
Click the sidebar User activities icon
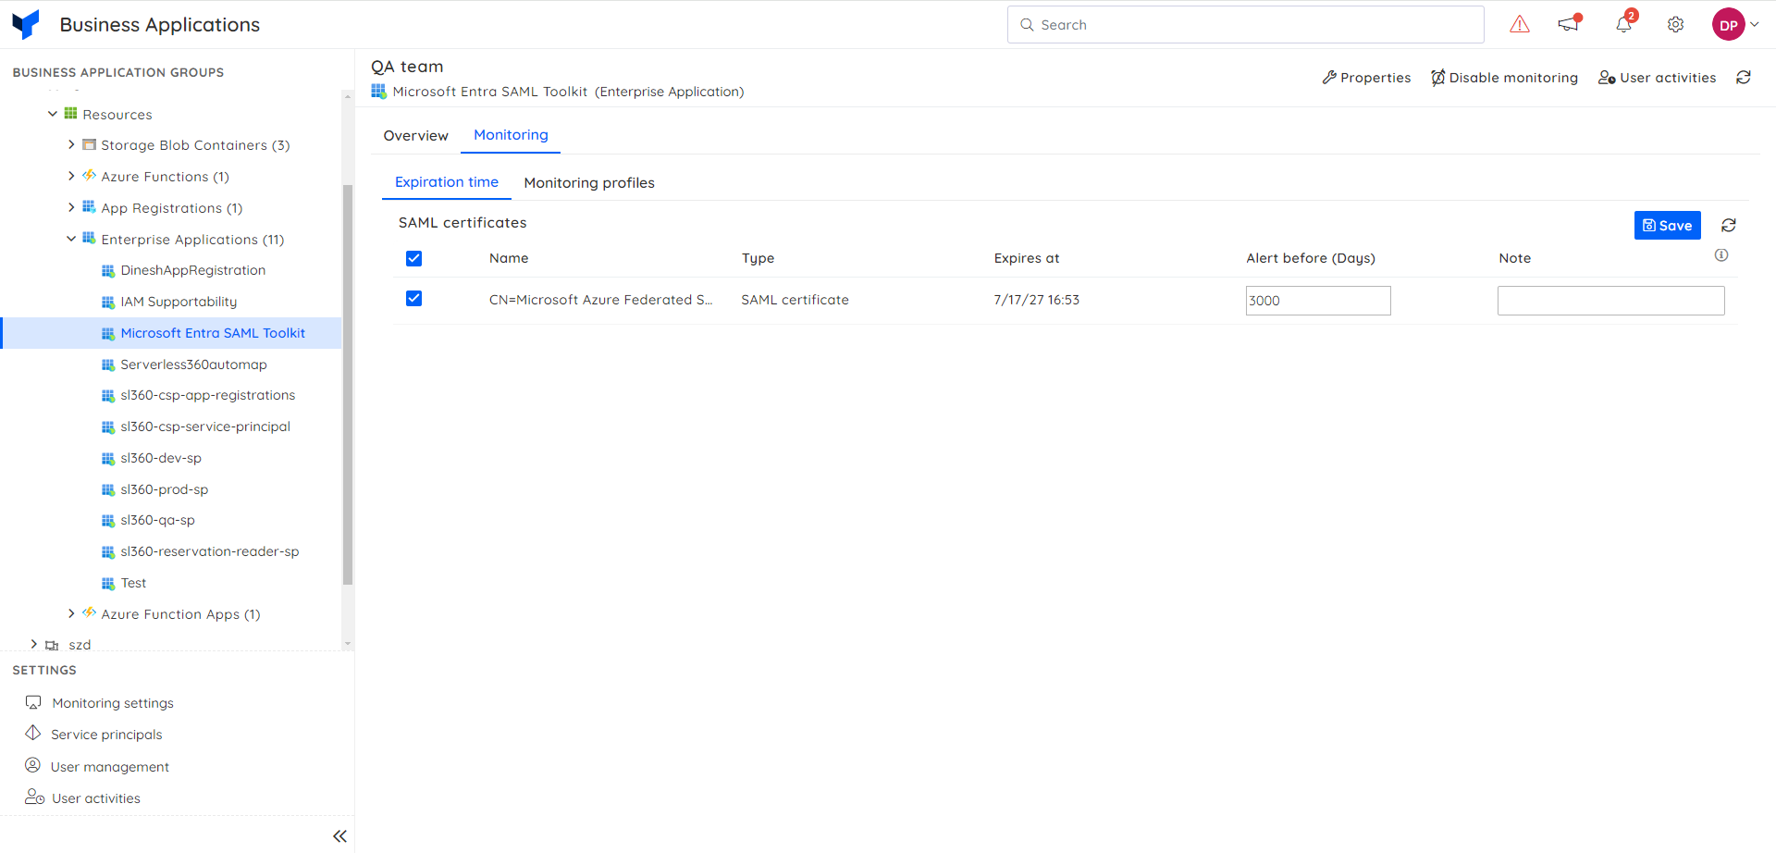[x=34, y=797]
